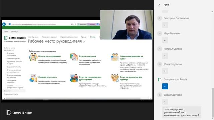Viewport: 214px width, 120px height.
Task: Open the Управление курсами menu
Action: coord(49,37)
